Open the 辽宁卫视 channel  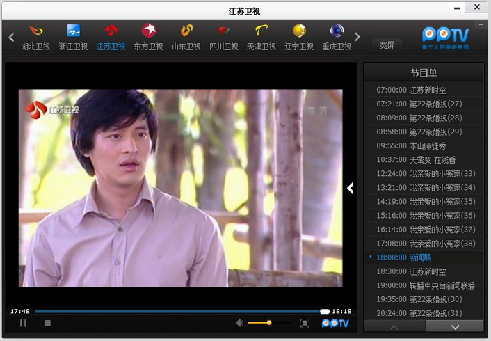click(299, 31)
